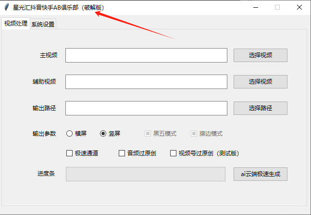Enable 视频号过原创 (测试版) checkbox

click(174, 153)
